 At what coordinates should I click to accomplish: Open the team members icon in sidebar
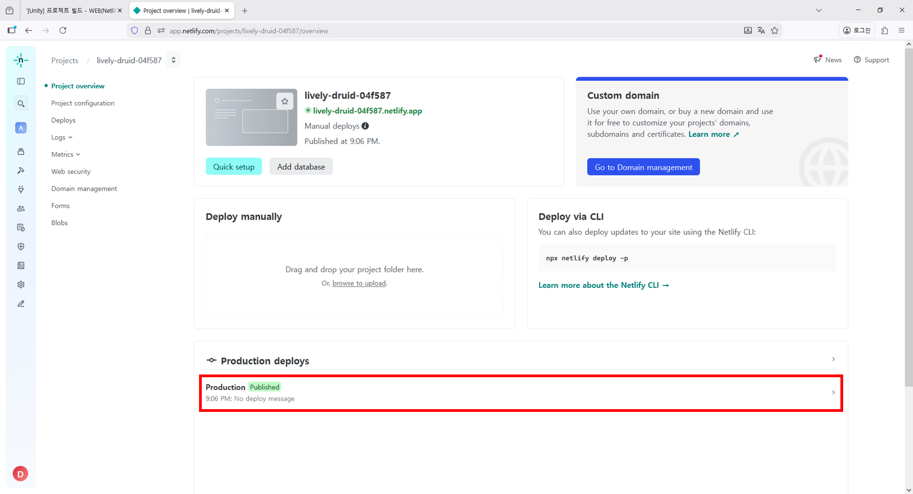[21, 208]
